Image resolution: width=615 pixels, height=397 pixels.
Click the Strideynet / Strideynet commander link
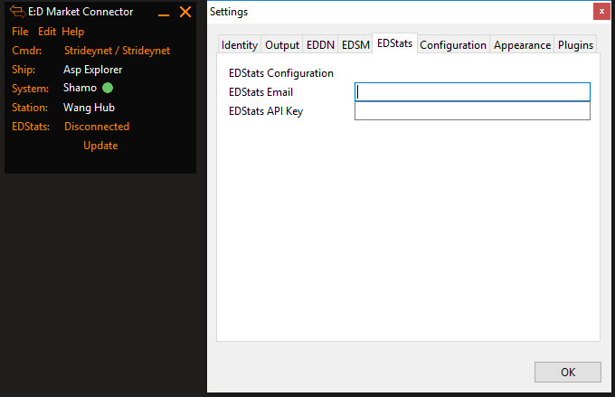click(x=117, y=51)
